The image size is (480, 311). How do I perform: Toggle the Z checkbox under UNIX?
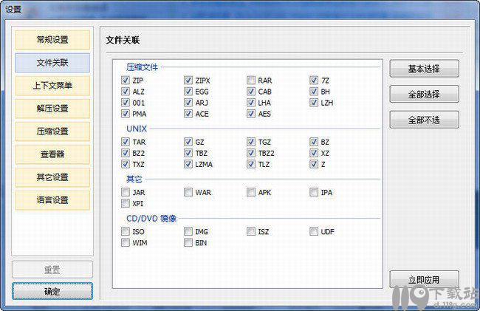click(314, 164)
